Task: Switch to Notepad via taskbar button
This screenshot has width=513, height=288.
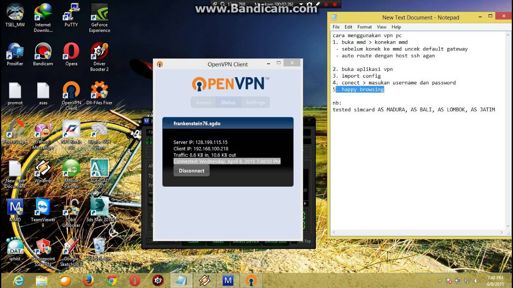Action: click(181, 280)
